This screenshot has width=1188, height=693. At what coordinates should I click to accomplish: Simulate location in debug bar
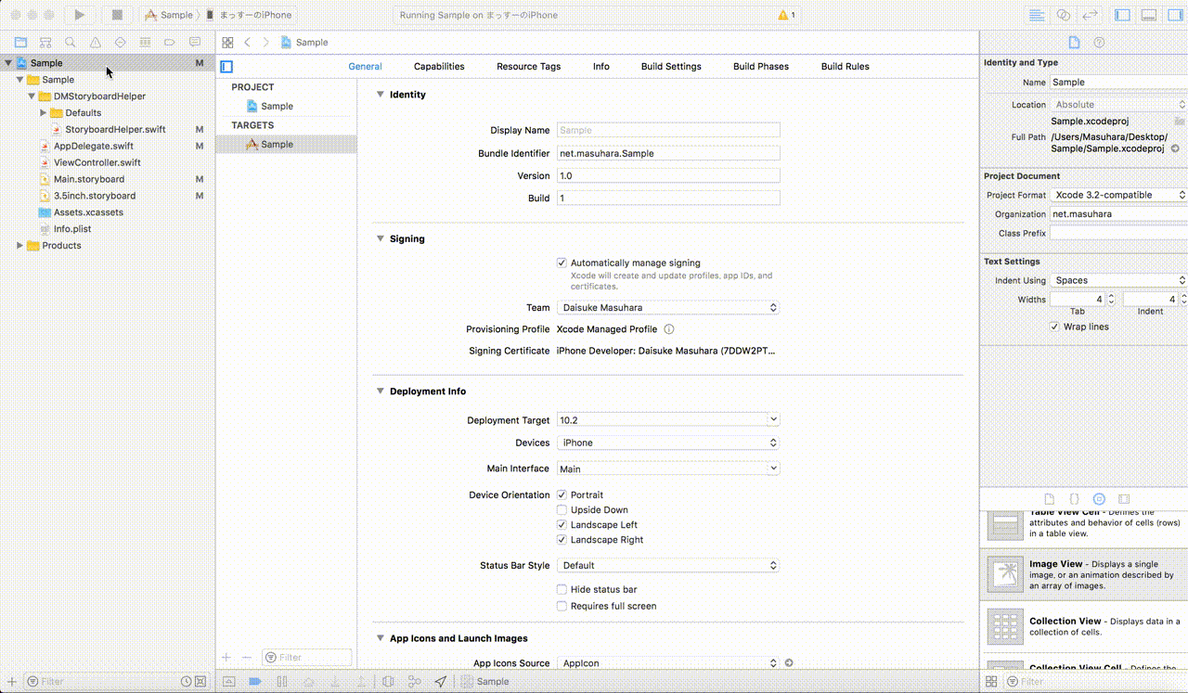[441, 682]
